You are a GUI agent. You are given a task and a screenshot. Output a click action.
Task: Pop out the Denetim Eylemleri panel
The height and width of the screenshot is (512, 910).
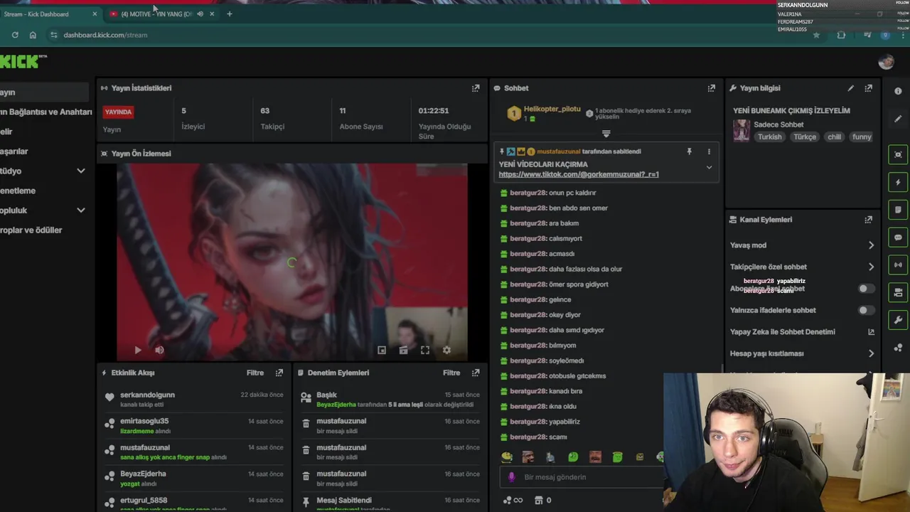(476, 373)
